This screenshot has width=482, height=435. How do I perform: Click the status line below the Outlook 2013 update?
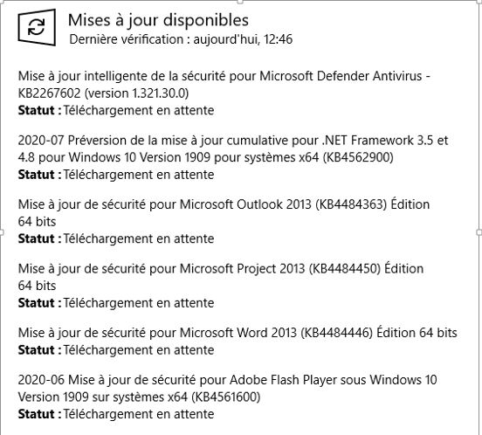[116, 238]
